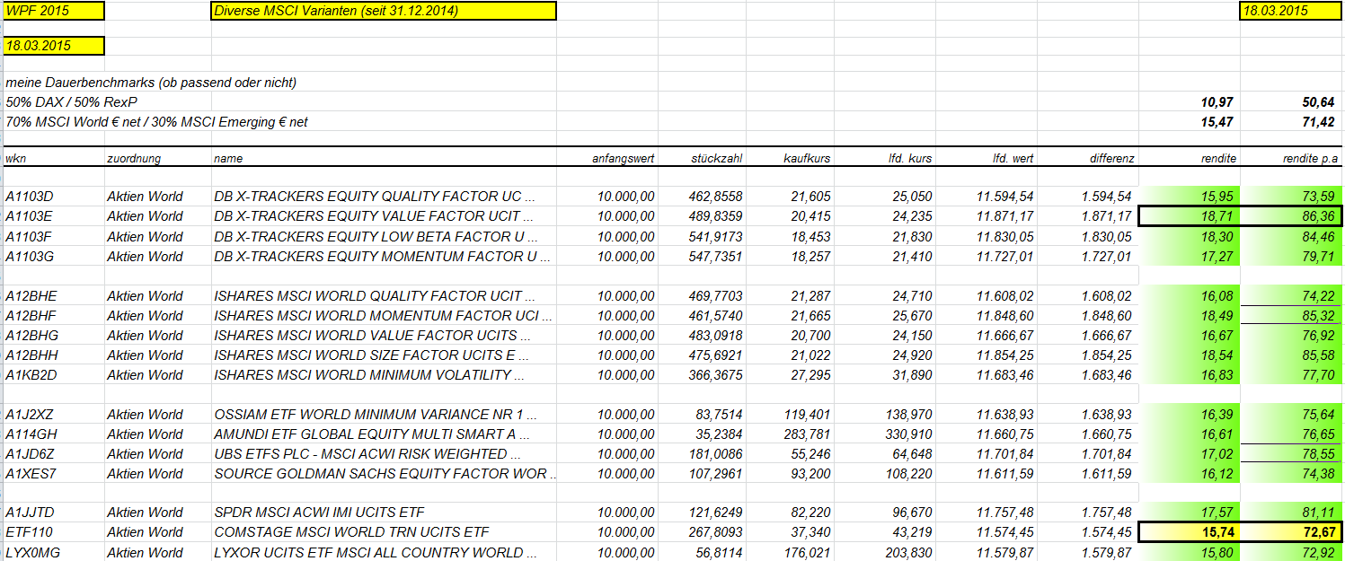1345x561 pixels.
Task: Click ISHARES MSCI WORLD MOMENTUM FACTOR name cell
Action: pyautogui.click(x=384, y=316)
